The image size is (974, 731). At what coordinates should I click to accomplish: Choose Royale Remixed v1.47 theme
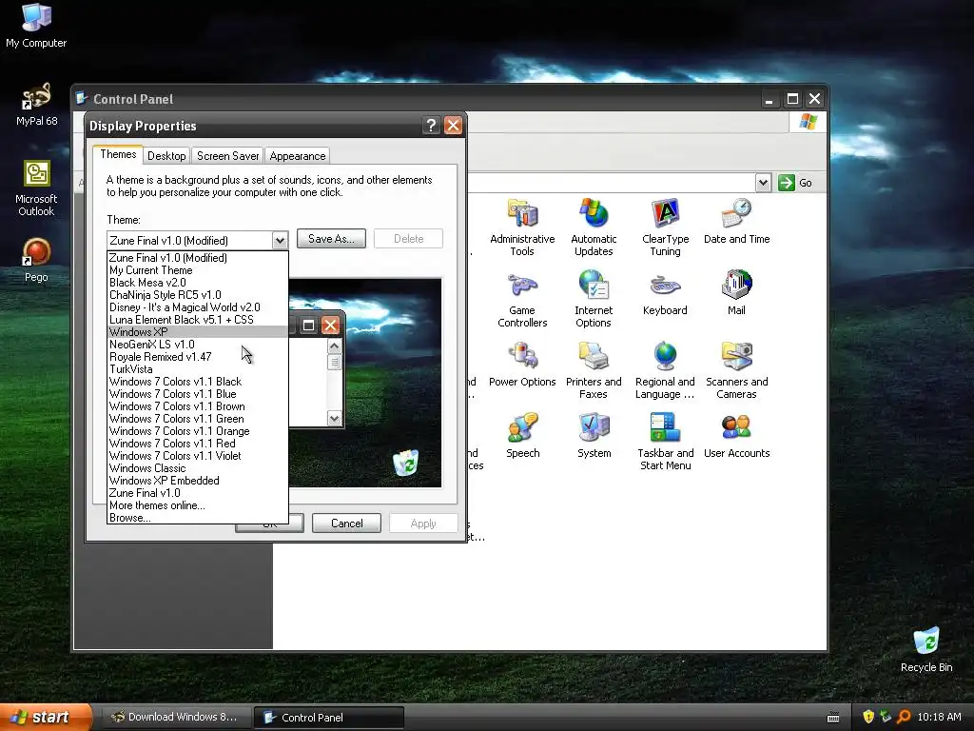coord(198,357)
